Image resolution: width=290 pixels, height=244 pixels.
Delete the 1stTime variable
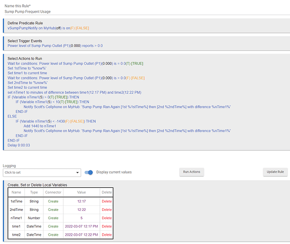tap(107, 202)
